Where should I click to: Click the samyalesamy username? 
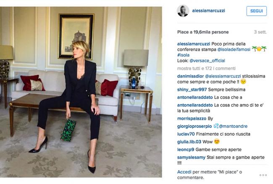[x=191, y=158]
